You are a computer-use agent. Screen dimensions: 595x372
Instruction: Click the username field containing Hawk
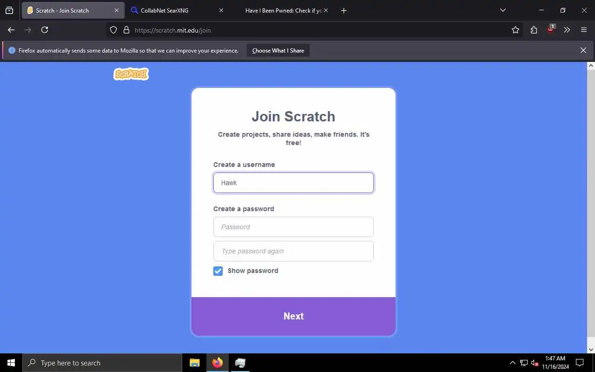click(293, 183)
